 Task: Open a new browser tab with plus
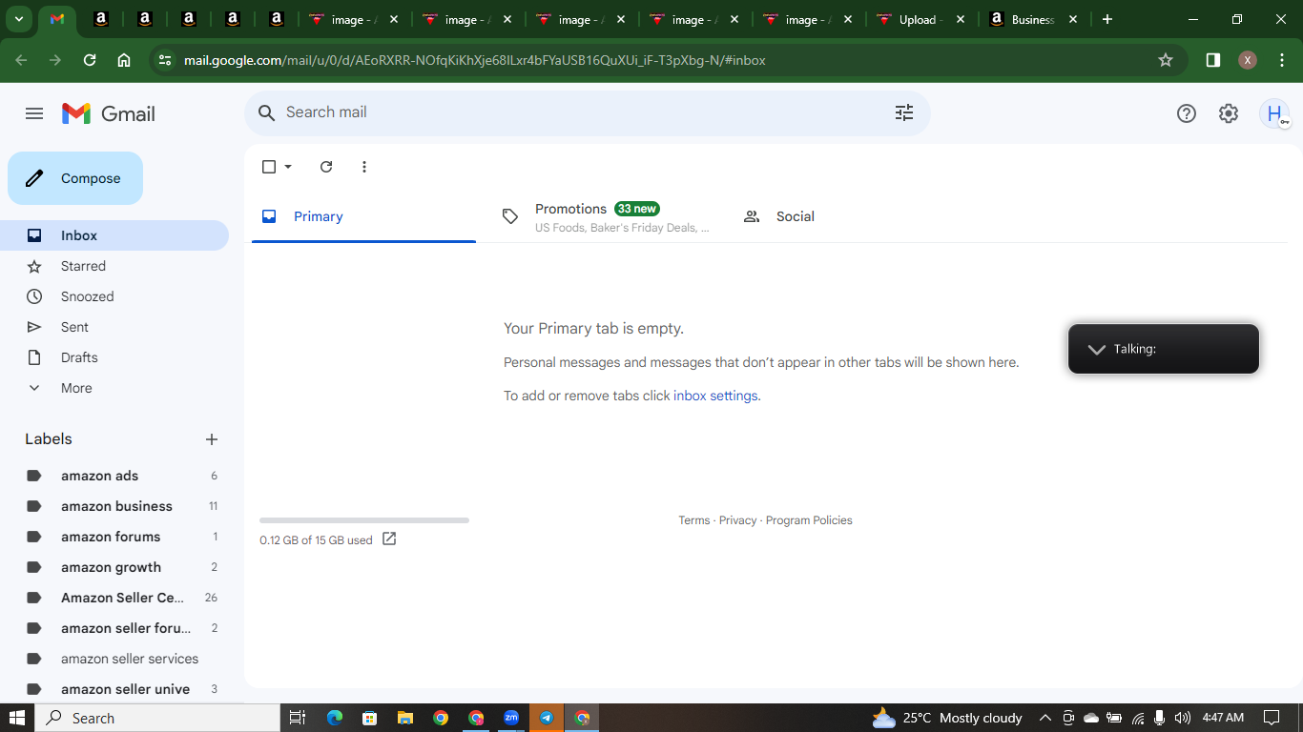1107,19
